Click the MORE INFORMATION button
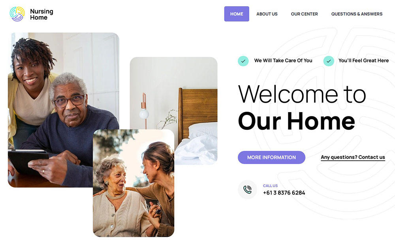 (272, 157)
